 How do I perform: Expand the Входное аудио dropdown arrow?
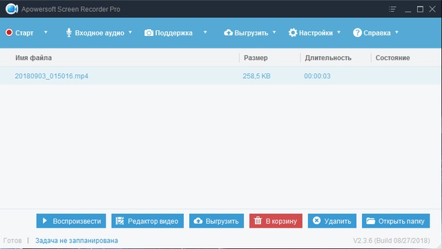(x=131, y=33)
